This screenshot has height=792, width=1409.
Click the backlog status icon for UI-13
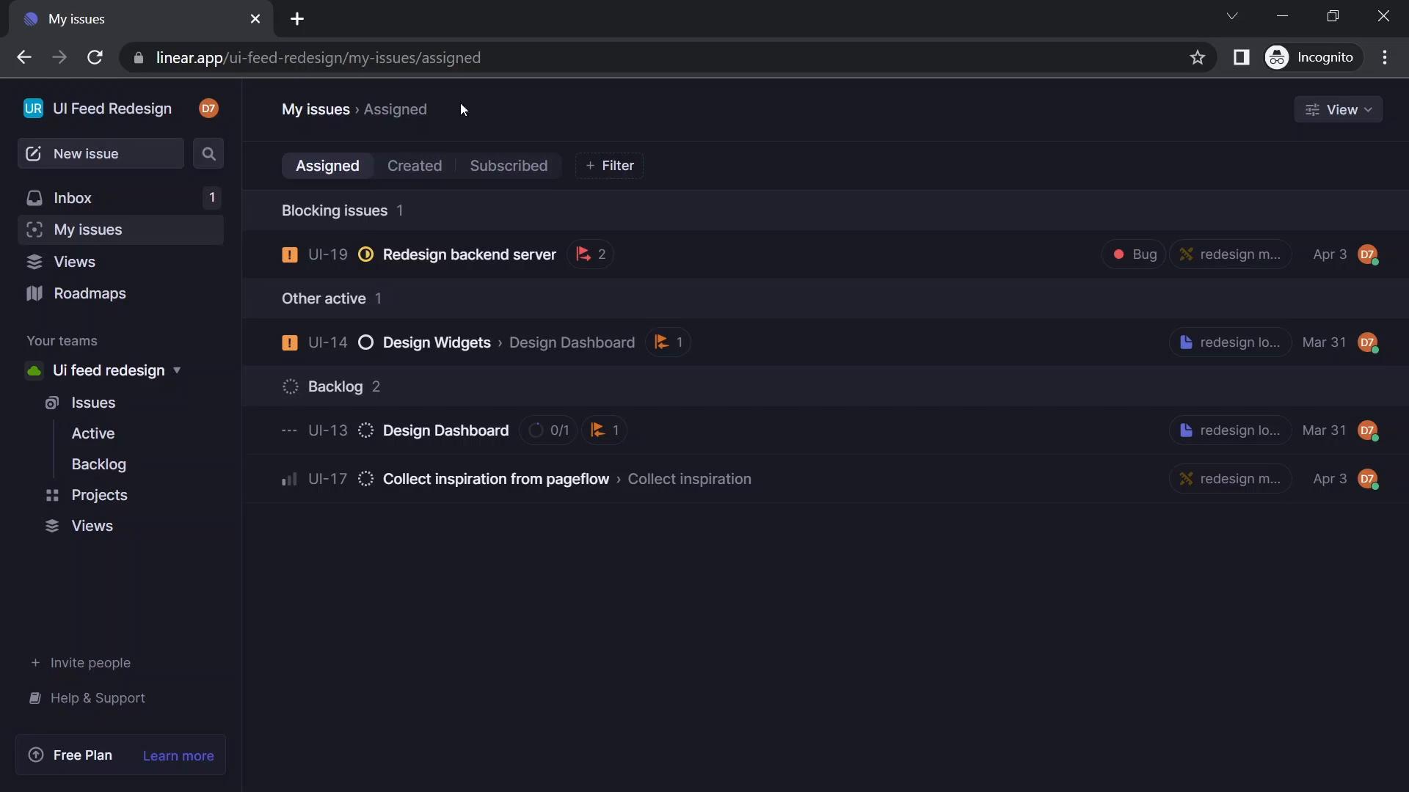click(x=365, y=430)
